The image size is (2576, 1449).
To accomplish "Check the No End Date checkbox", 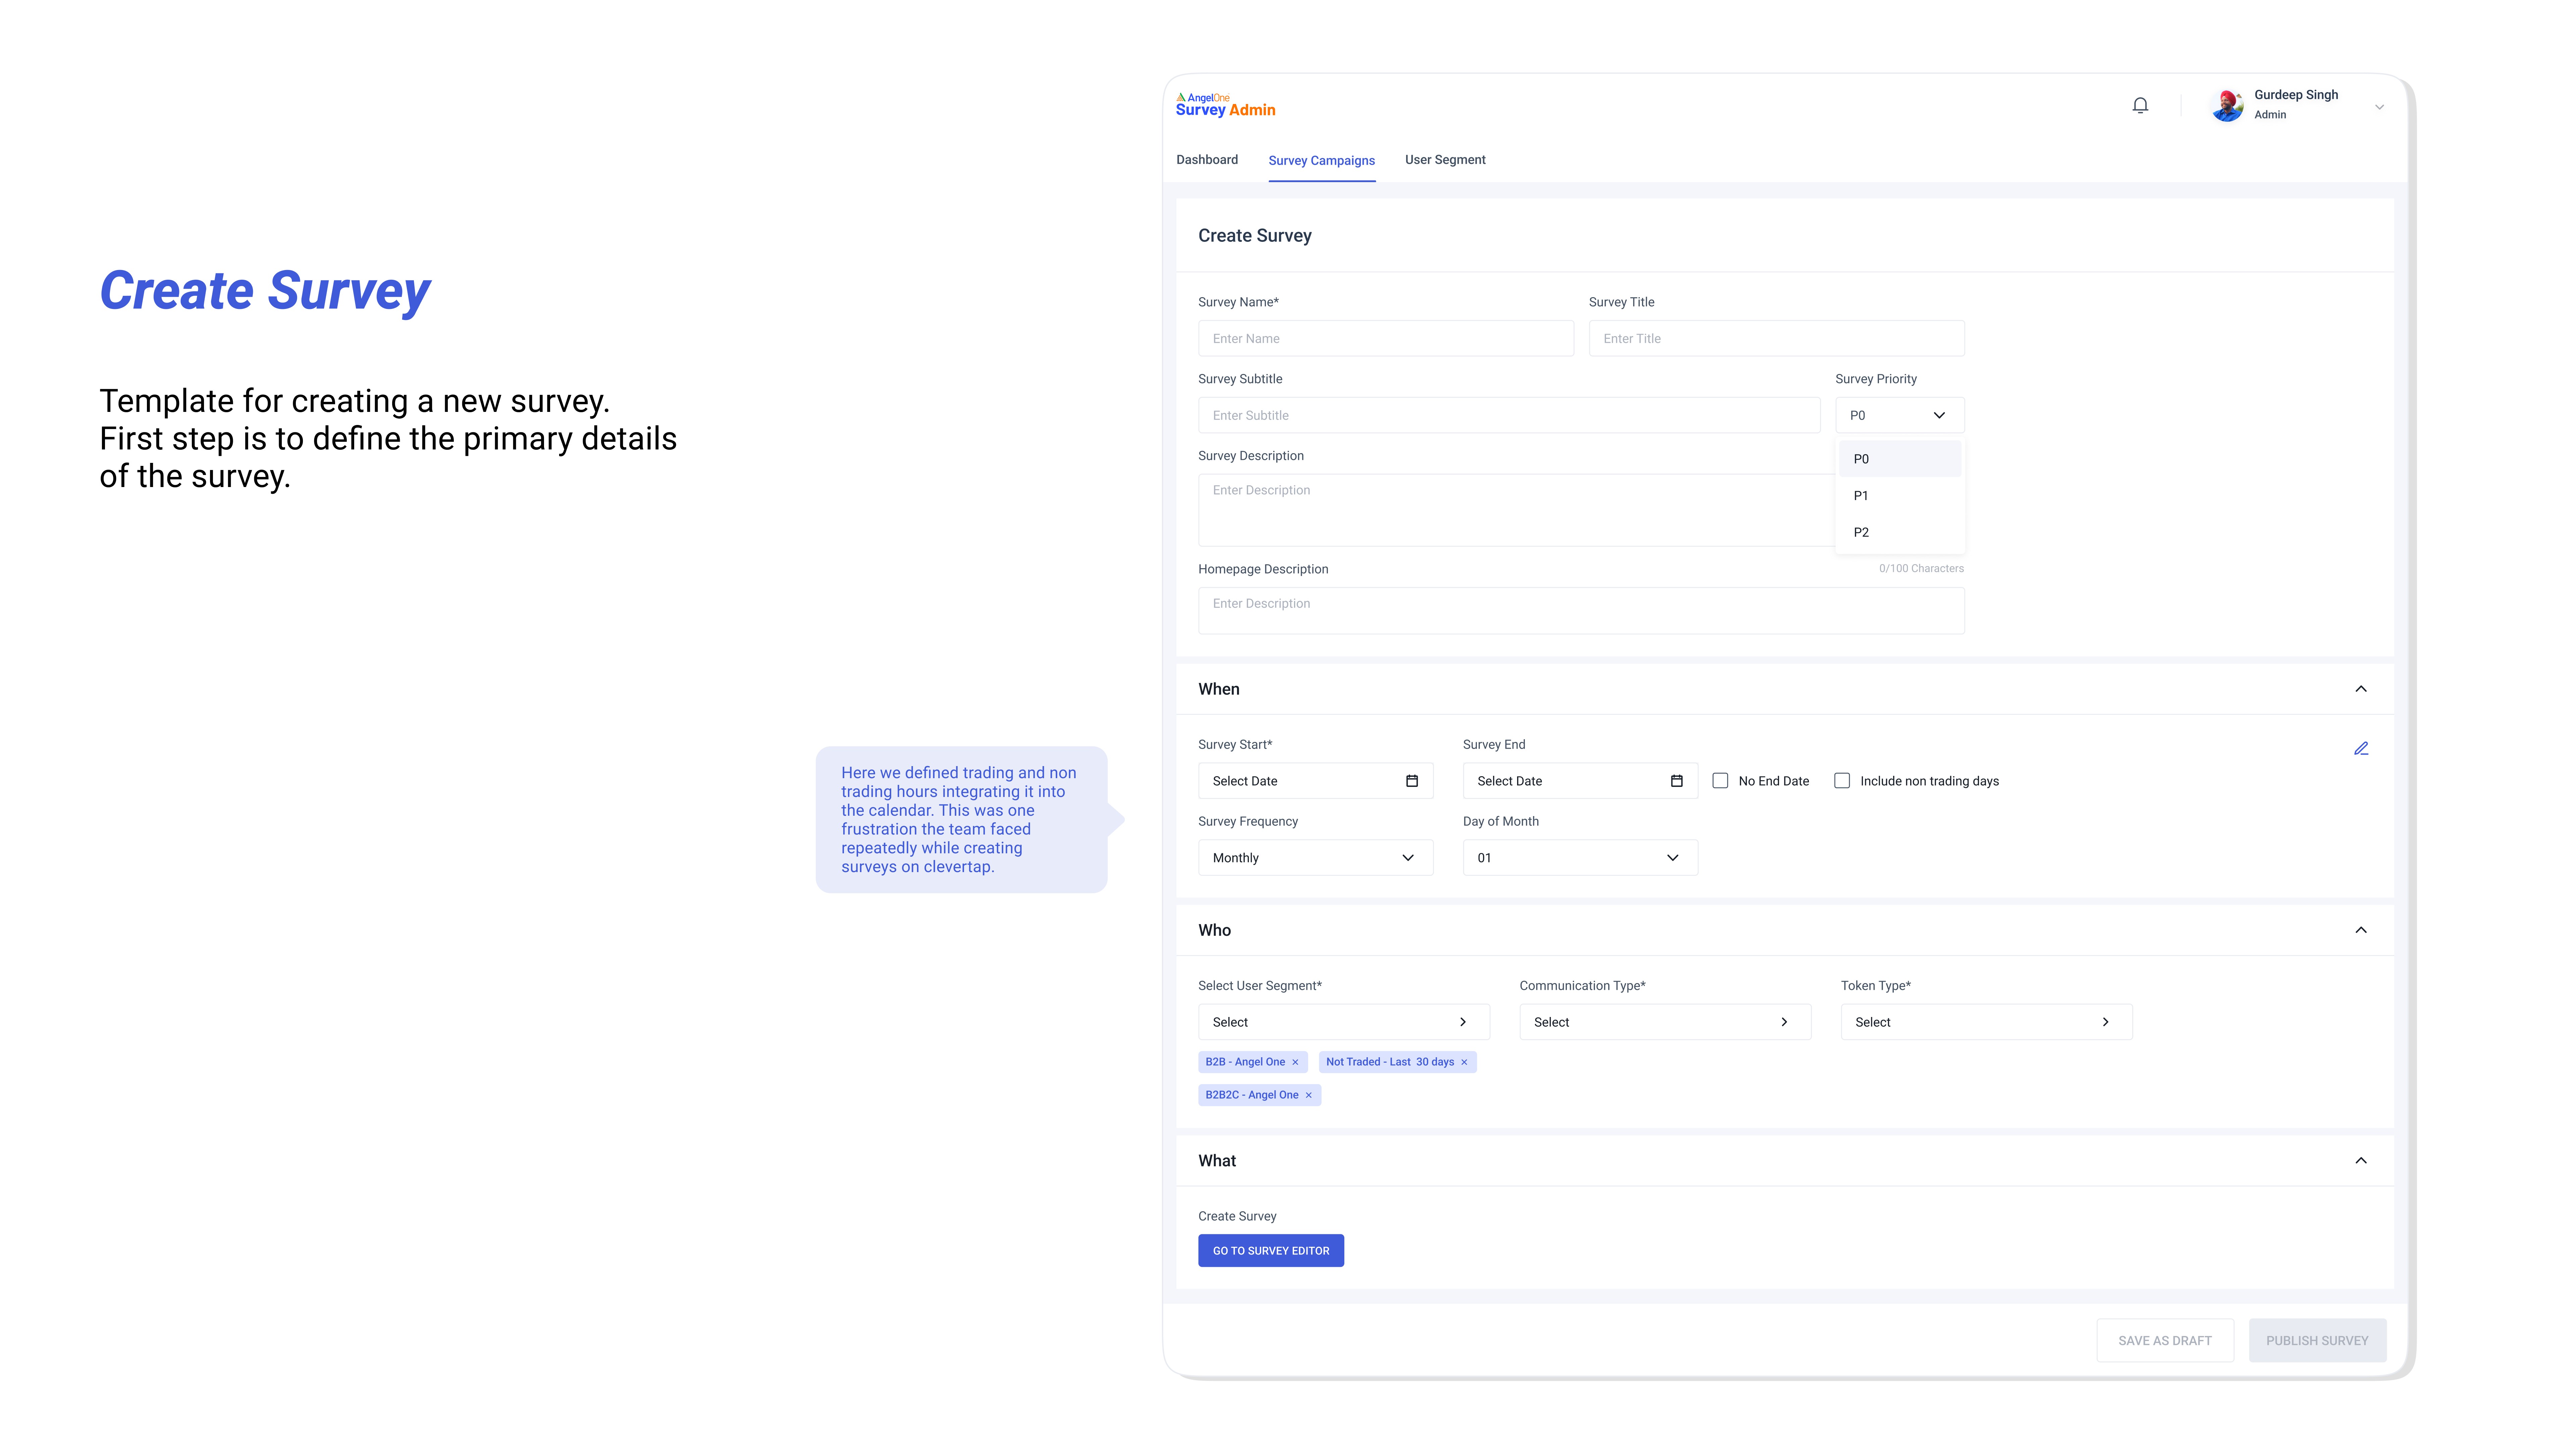I will (1720, 781).
